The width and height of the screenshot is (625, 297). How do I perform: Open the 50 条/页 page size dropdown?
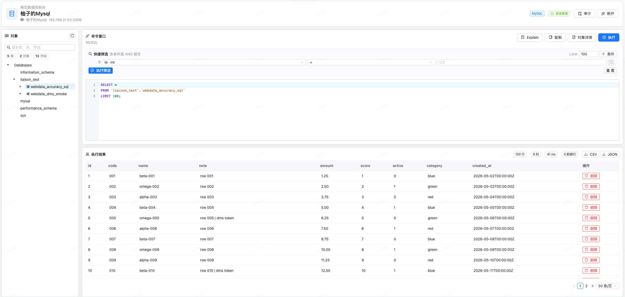pos(608,286)
